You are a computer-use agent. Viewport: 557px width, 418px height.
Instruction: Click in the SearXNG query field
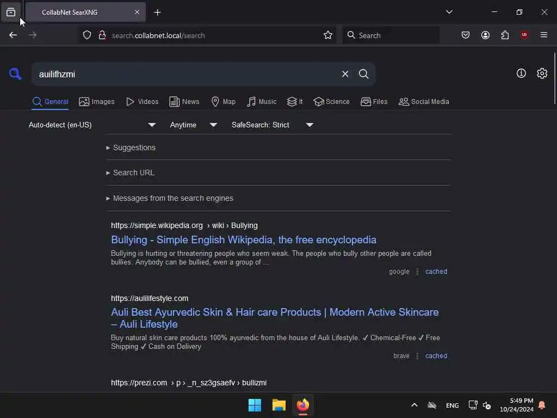tap(186, 74)
